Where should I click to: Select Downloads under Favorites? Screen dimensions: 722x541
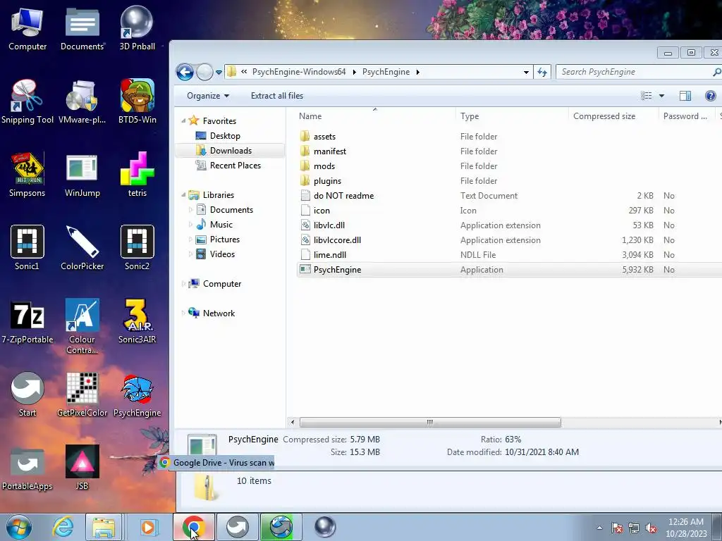(231, 151)
